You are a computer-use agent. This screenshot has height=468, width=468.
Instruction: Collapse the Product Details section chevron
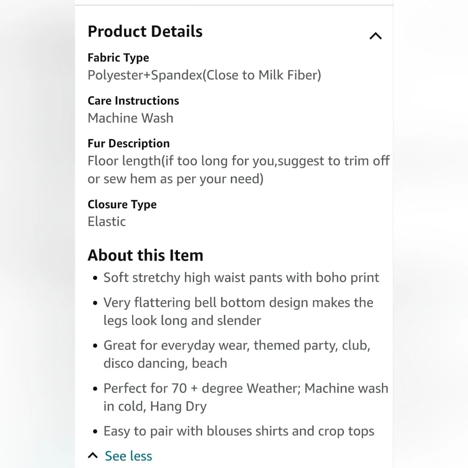click(x=375, y=36)
